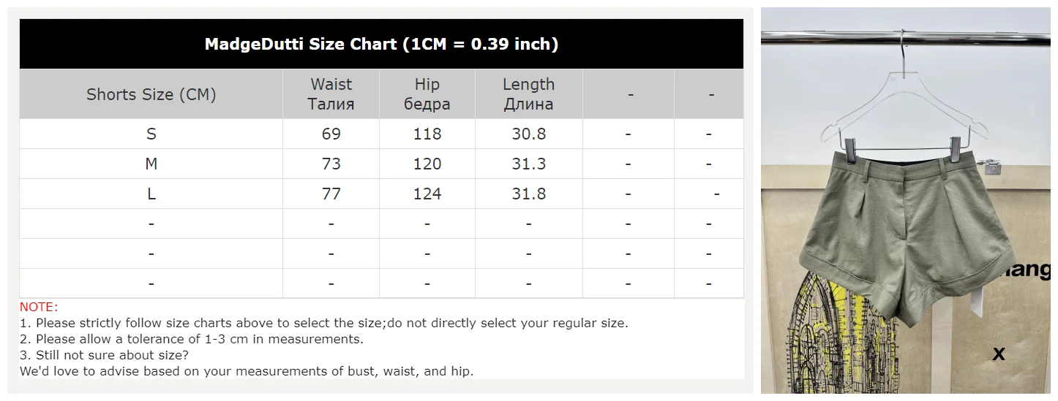Click the Hip column header
This screenshot has width=1058, height=401.
coord(427,94)
